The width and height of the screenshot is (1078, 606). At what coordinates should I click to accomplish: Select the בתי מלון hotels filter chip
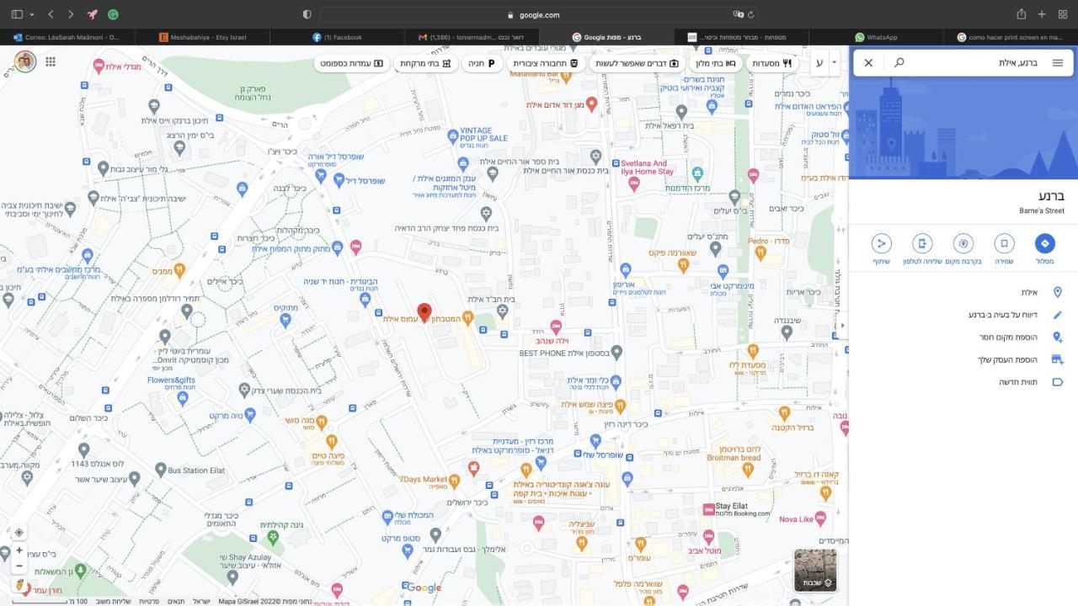click(717, 63)
